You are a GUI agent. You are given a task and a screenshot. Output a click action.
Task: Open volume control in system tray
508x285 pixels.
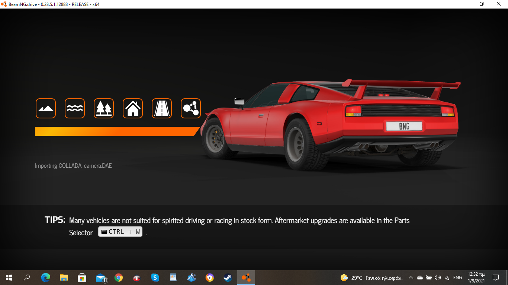coord(438,278)
